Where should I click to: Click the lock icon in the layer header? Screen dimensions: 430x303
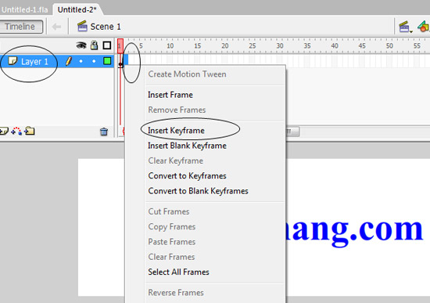(94, 45)
